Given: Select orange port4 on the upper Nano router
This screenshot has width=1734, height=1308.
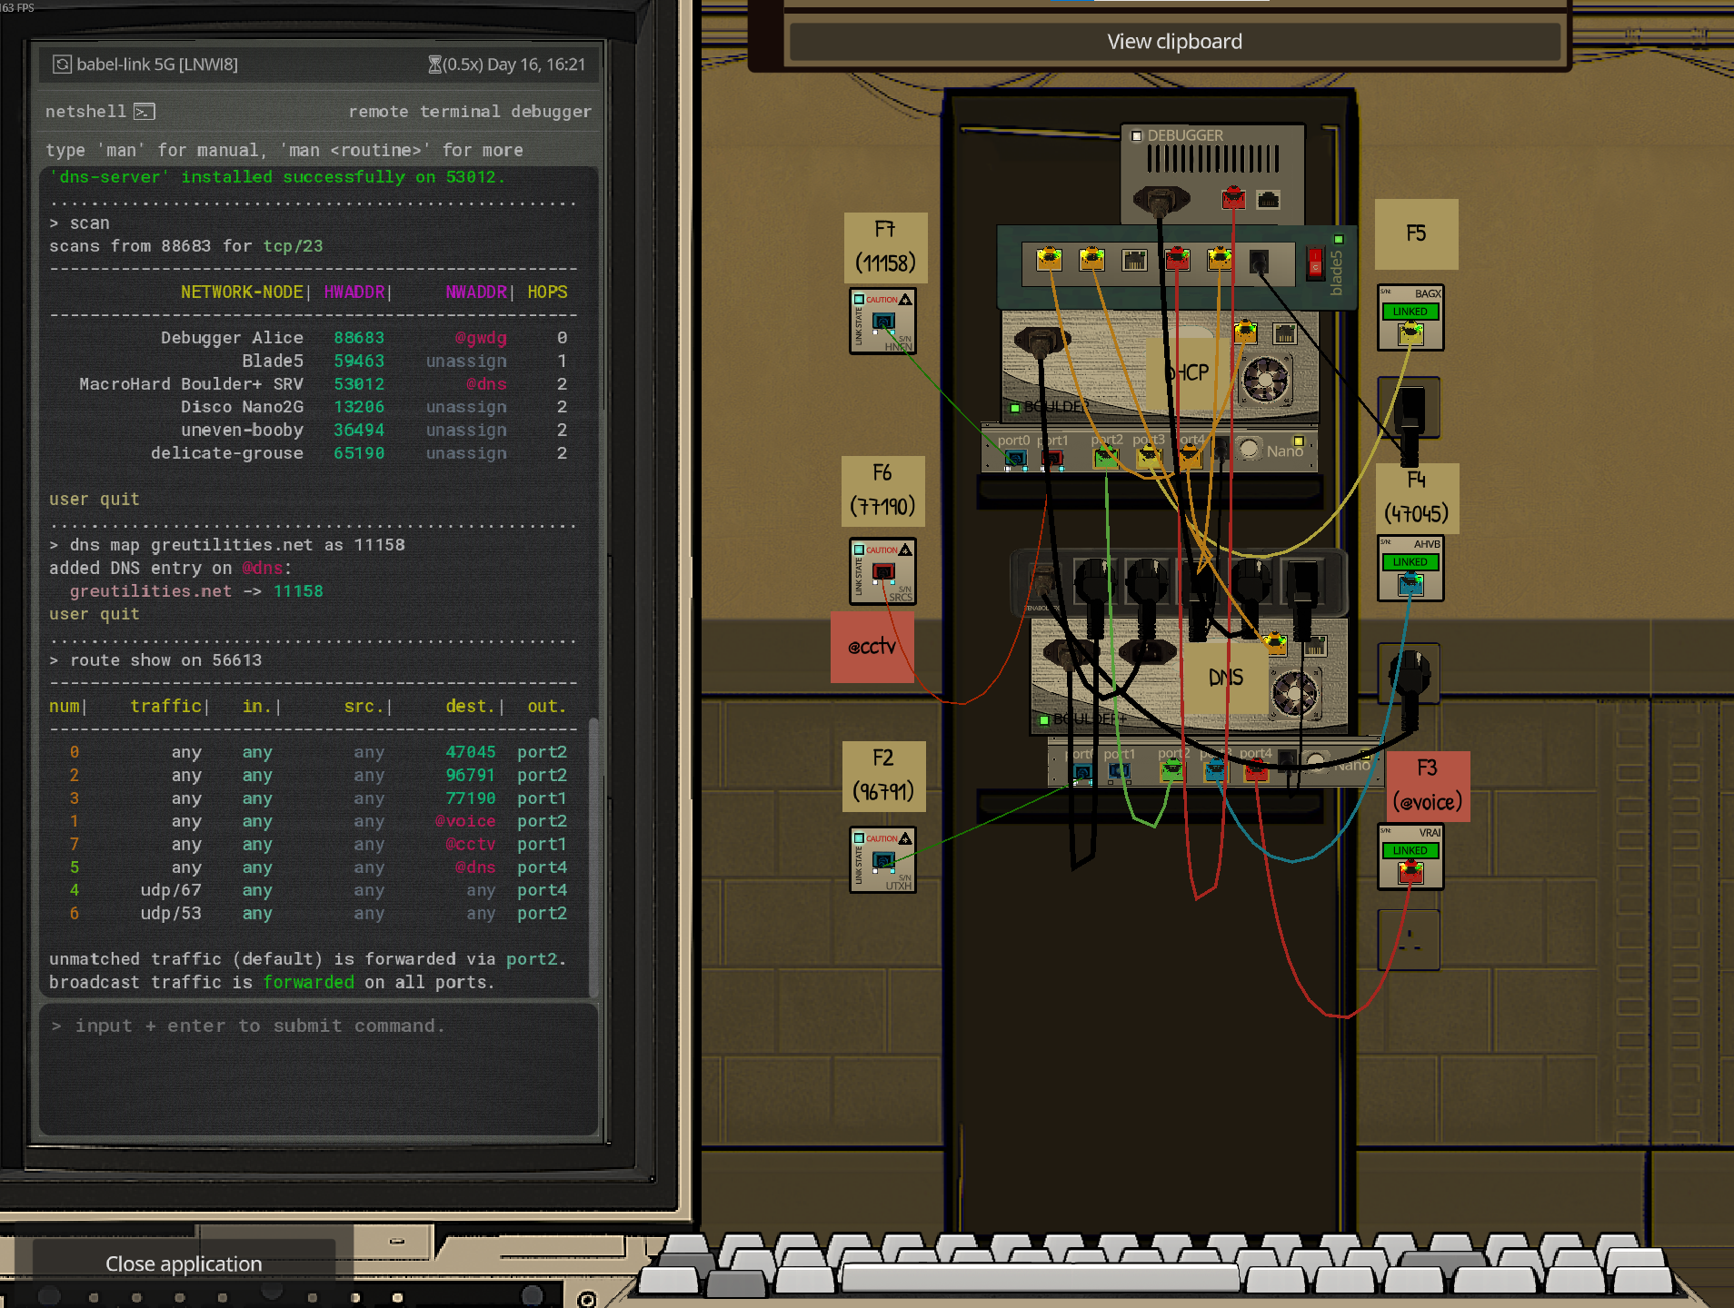Looking at the screenshot, I should [x=1190, y=458].
